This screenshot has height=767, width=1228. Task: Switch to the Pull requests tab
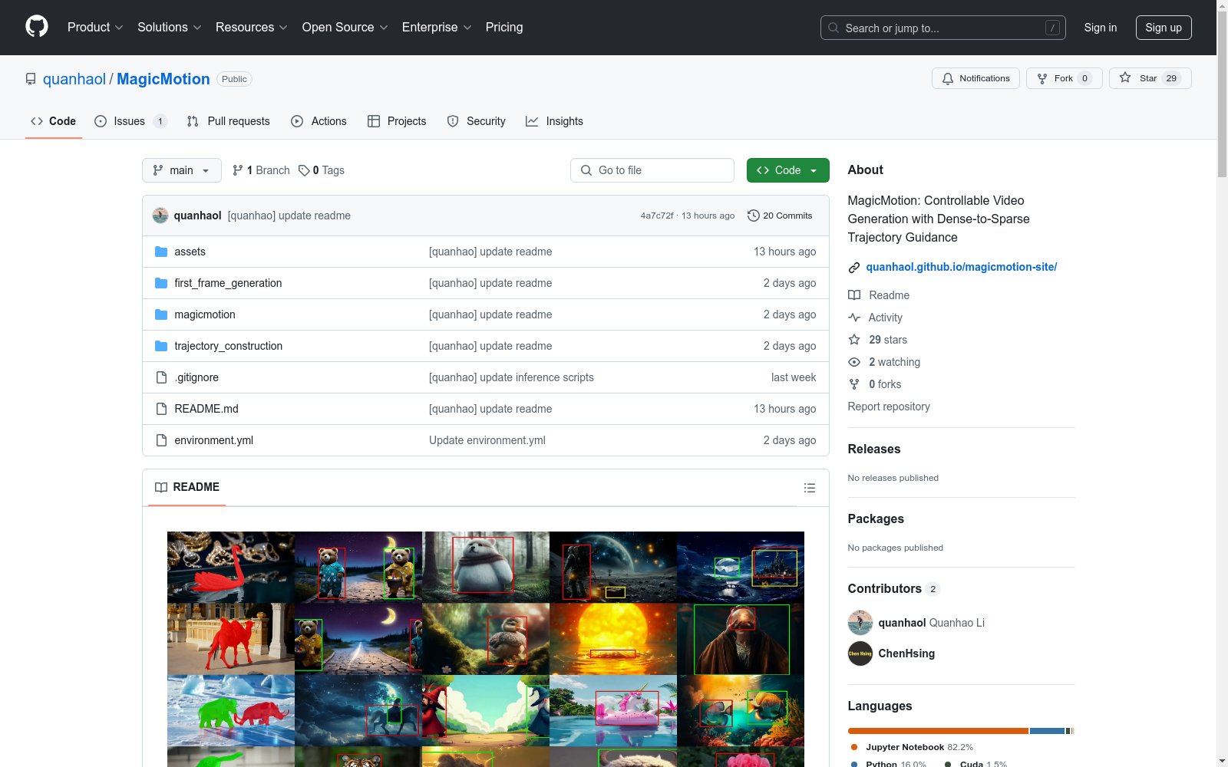point(229,121)
